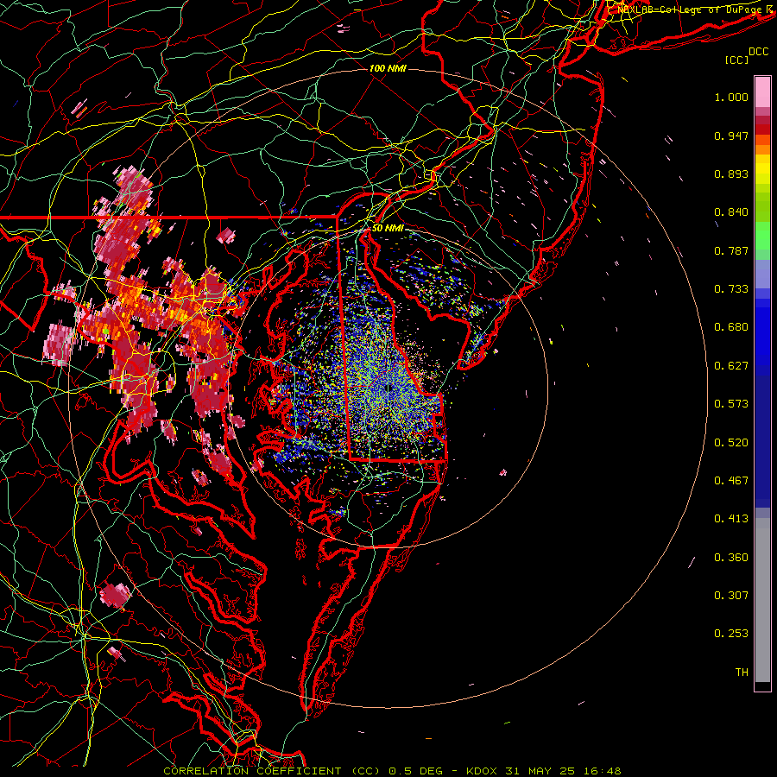Click the 0.627 color scale label

tap(731, 366)
